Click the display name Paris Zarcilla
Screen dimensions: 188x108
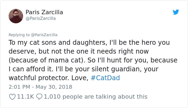(x=44, y=12)
